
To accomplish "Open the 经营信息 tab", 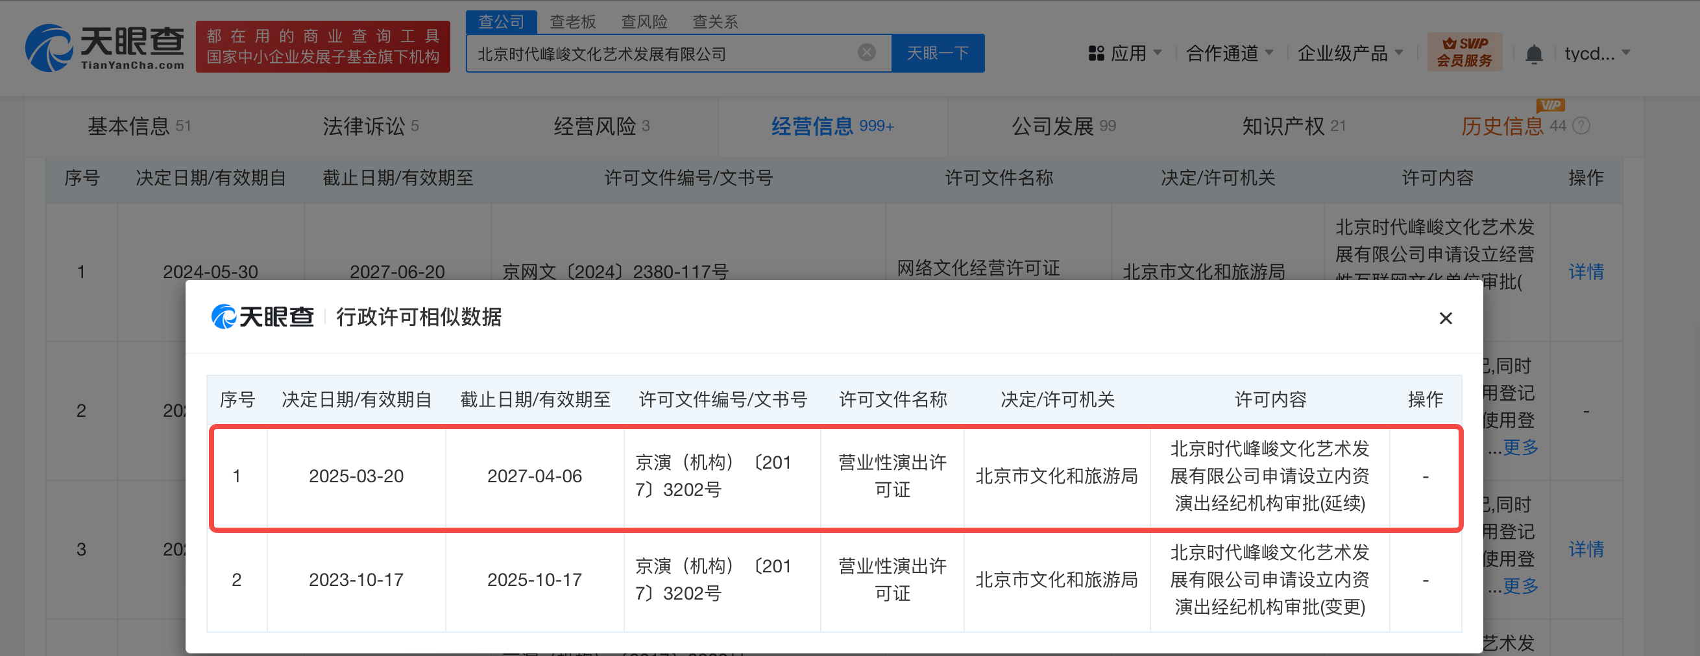I will click(832, 126).
